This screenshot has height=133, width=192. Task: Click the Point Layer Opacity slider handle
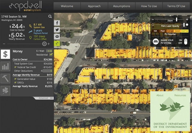point(184,25)
